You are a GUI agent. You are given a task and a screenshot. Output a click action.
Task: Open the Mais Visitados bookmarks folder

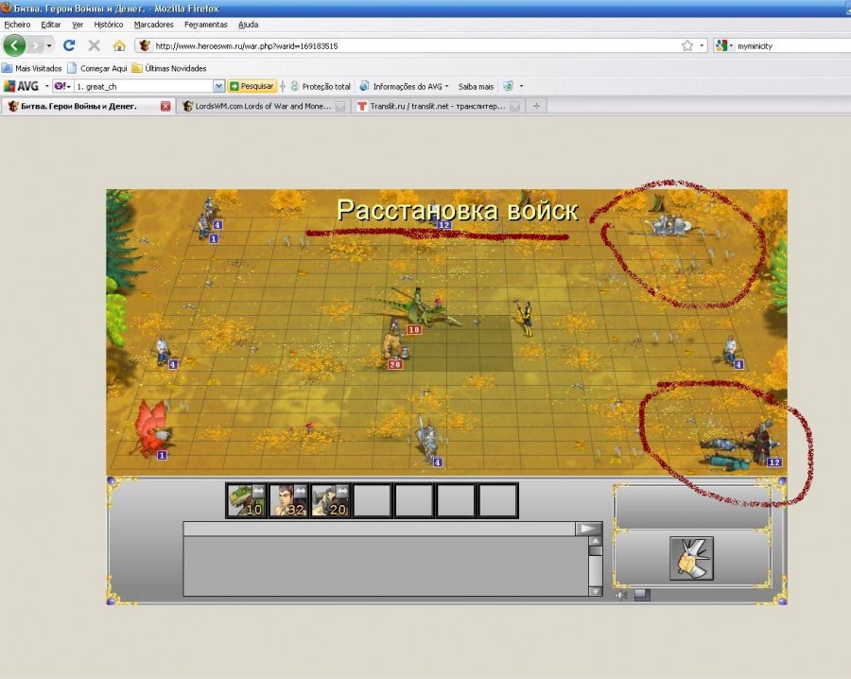click(x=32, y=68)
